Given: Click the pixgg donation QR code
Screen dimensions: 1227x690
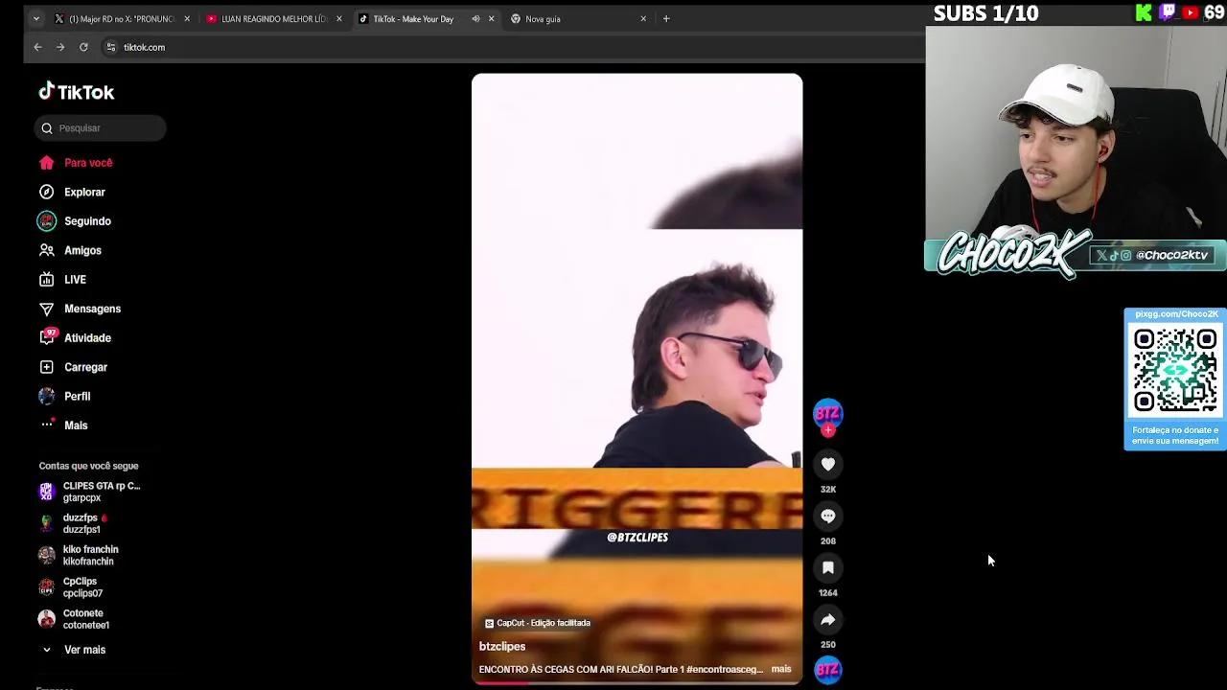Looking at the screenshot, I should tap(1175, 370).
